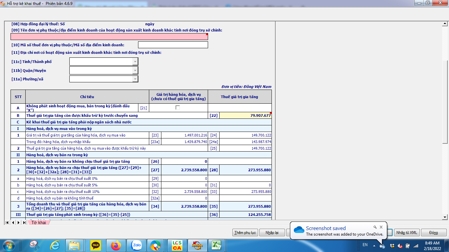449x252 pixels.
Task: Click field [10] tax code input box
Action: (173, 45)
